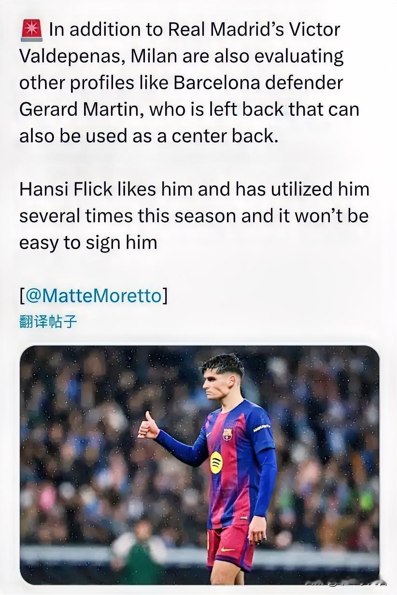The image size is (397, 595).
Task: Open the attached player photo
Action: [199, 464]
